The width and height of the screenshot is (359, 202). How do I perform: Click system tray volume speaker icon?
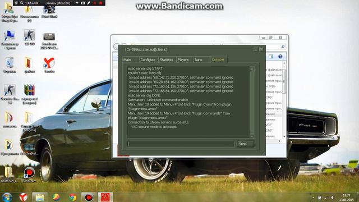pos(333,198)
